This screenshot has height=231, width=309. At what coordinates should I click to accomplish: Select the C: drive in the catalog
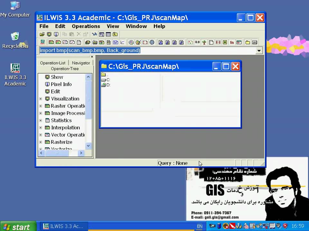point(106,80)
